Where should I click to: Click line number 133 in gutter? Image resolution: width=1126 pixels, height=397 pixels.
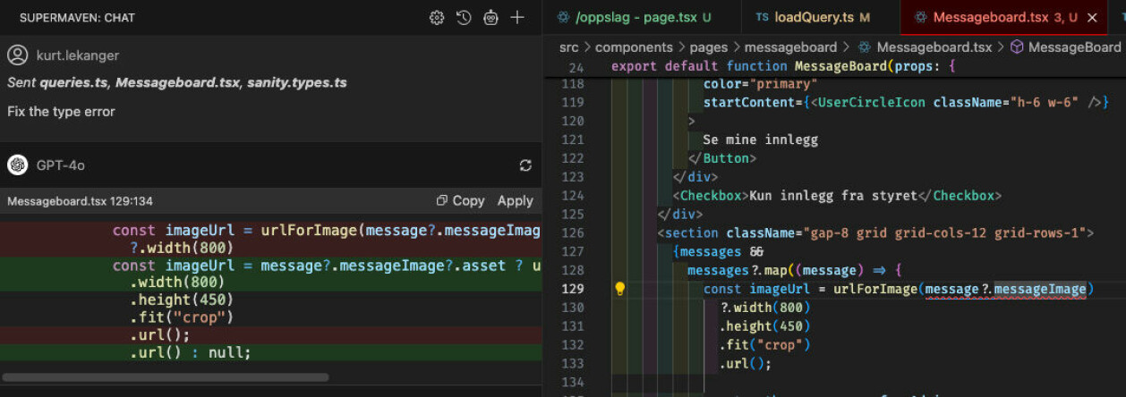point(572,363)
